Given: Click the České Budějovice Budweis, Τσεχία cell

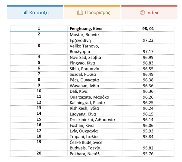Looking at the screenshot, I should (x=95, y=145).
